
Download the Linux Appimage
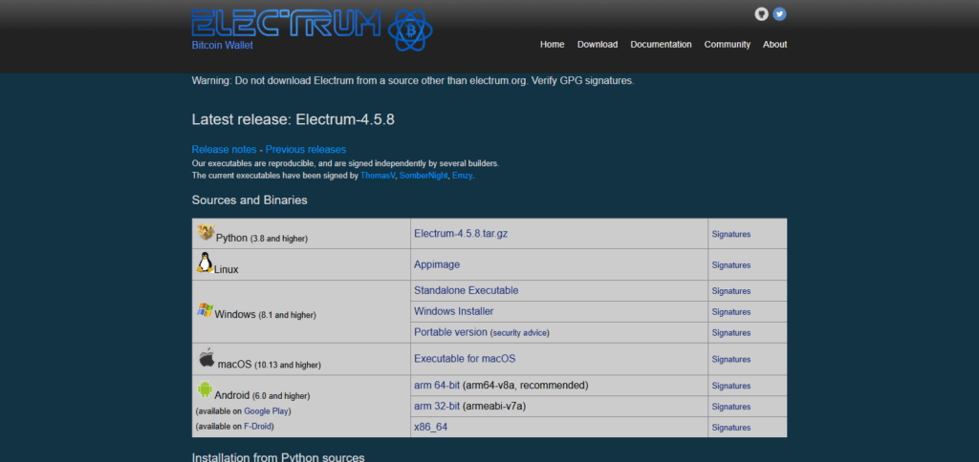coord(437,264)
